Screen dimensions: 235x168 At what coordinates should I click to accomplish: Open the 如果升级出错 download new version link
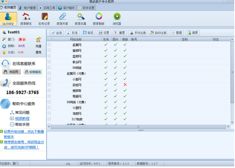tap(24, 134)
